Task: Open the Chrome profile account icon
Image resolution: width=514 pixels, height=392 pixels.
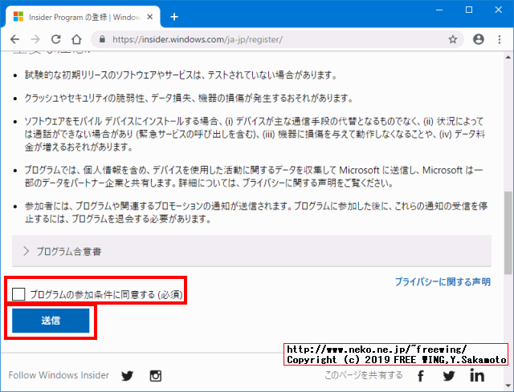Action: coord(479,39)
